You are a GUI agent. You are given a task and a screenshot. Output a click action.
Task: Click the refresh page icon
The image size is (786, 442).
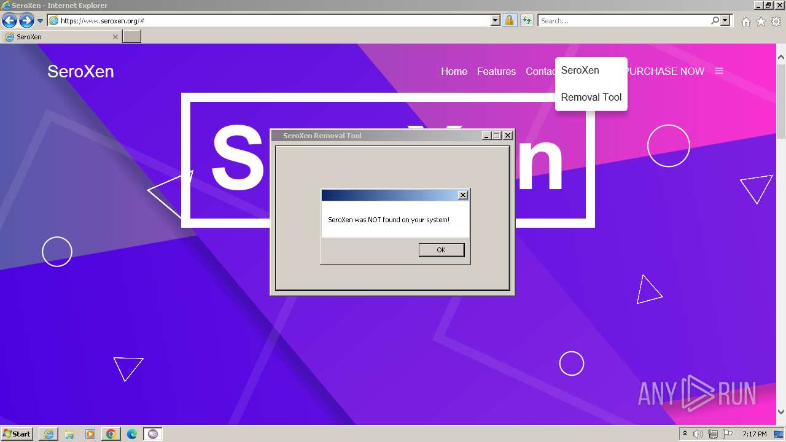tap(527, 21)
